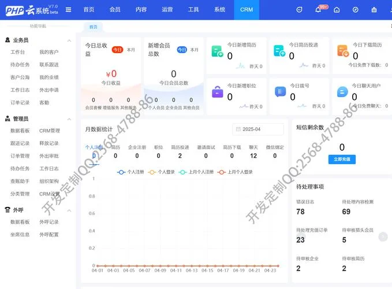The height and width of the screenshot is (289, 392).
Task: Click the 今日下载简历 orange download icon
Action: click(343, 51)
